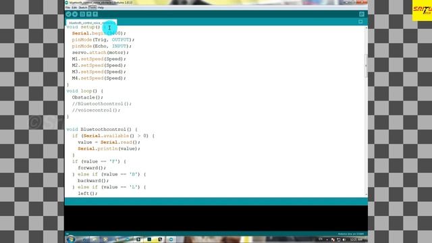Viewport: 432px width, 243px height.
Task: Click 'if (Serial.available() > 0)' line
Action: (x=113, y=136)
